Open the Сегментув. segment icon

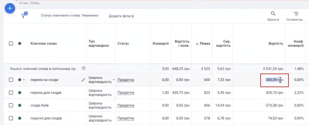pyautogui.click(x=296, y=14)
